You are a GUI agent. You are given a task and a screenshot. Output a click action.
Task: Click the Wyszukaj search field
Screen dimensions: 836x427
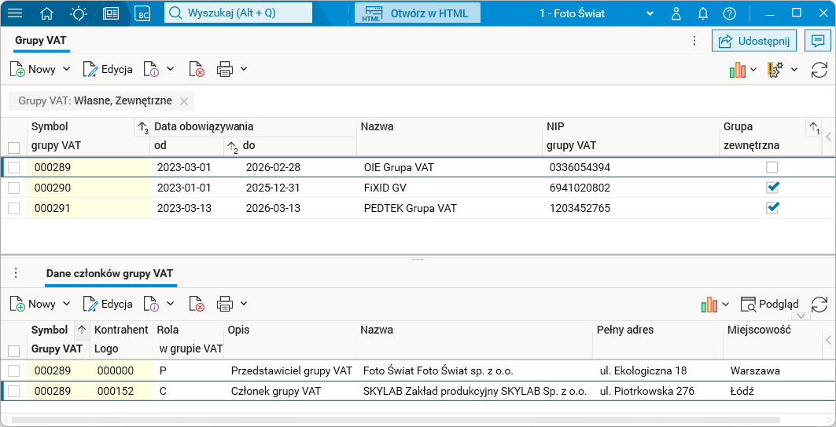[238, 13]
